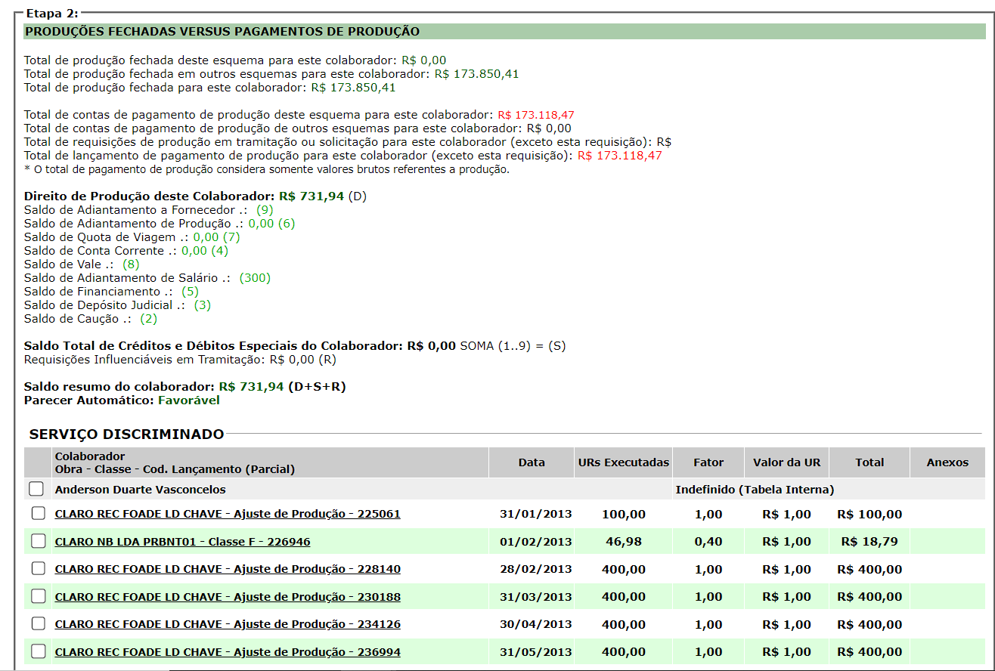This screenshot has height=671, width=995.
Task: Open Ajuste de Produção 225061 link
Action: (227, 514)
